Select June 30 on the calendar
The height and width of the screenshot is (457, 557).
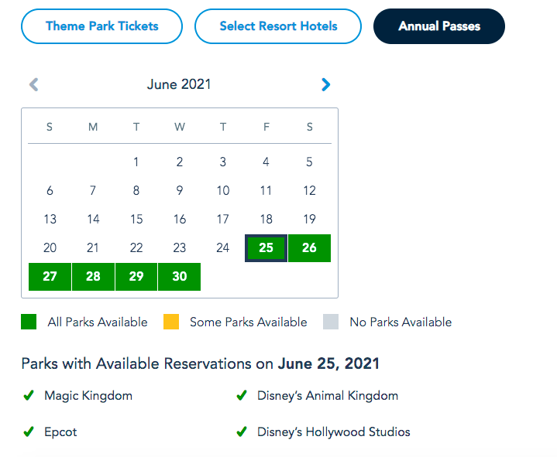tap(179, 277)
